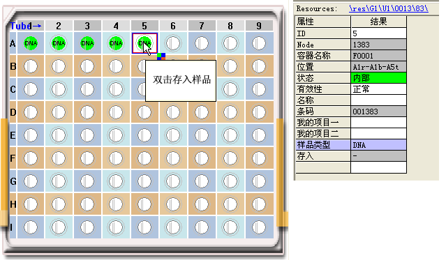This screenshot has height=260, width=446.
Task: Click the empty 我的项目一 value field
Action: tap(378, 123)
